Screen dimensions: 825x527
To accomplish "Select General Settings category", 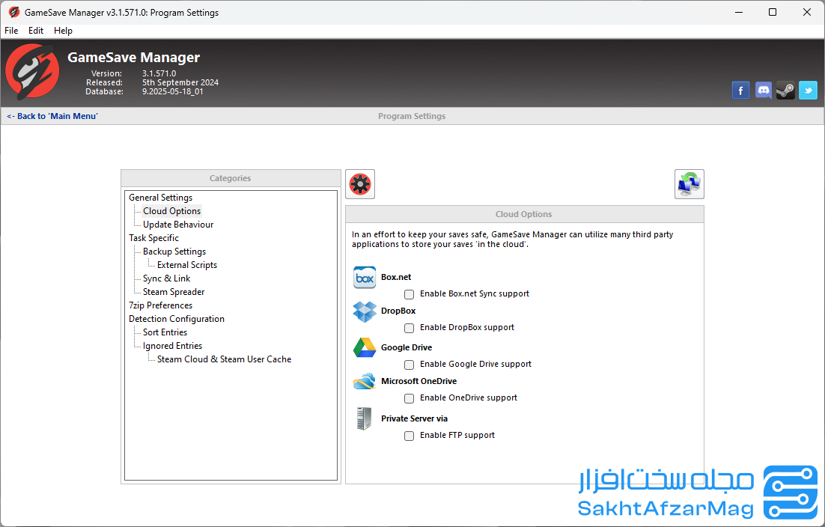I will tap(160, 198).
